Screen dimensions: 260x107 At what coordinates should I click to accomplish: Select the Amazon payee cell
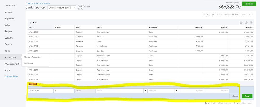(122, 37)
